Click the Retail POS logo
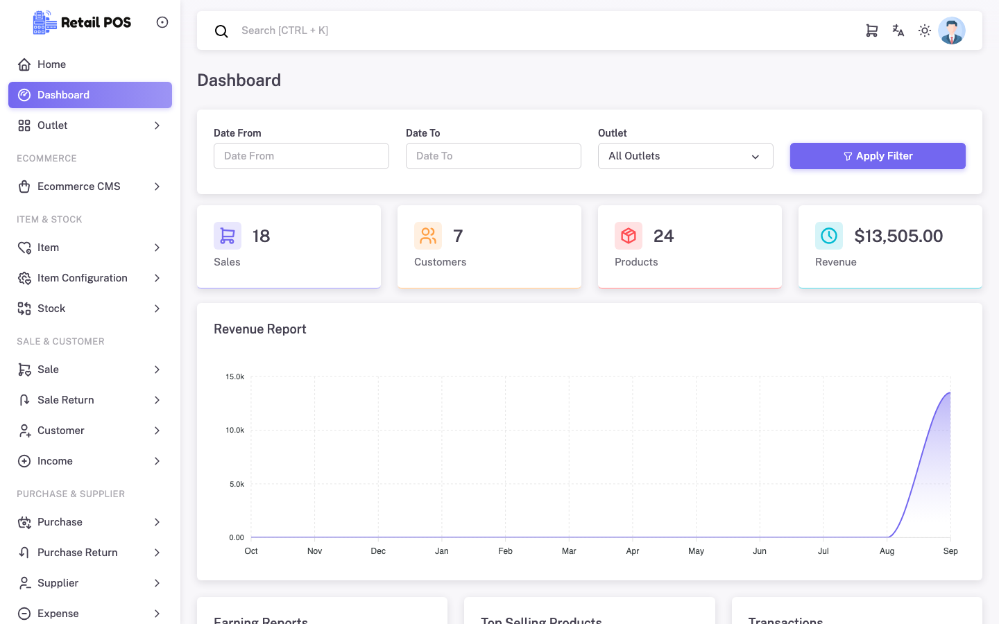Viewport: 999px width, 624px height. pos(82,22)
